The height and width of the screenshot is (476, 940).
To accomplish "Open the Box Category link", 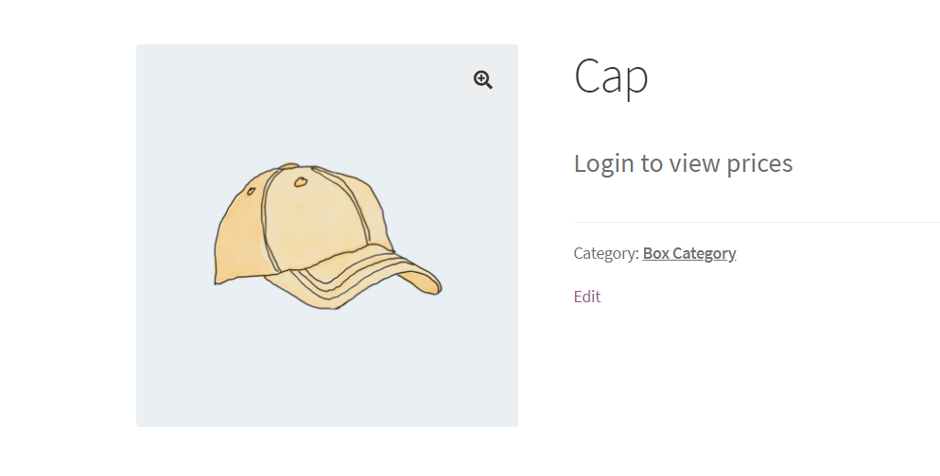I will click(688, 253).
